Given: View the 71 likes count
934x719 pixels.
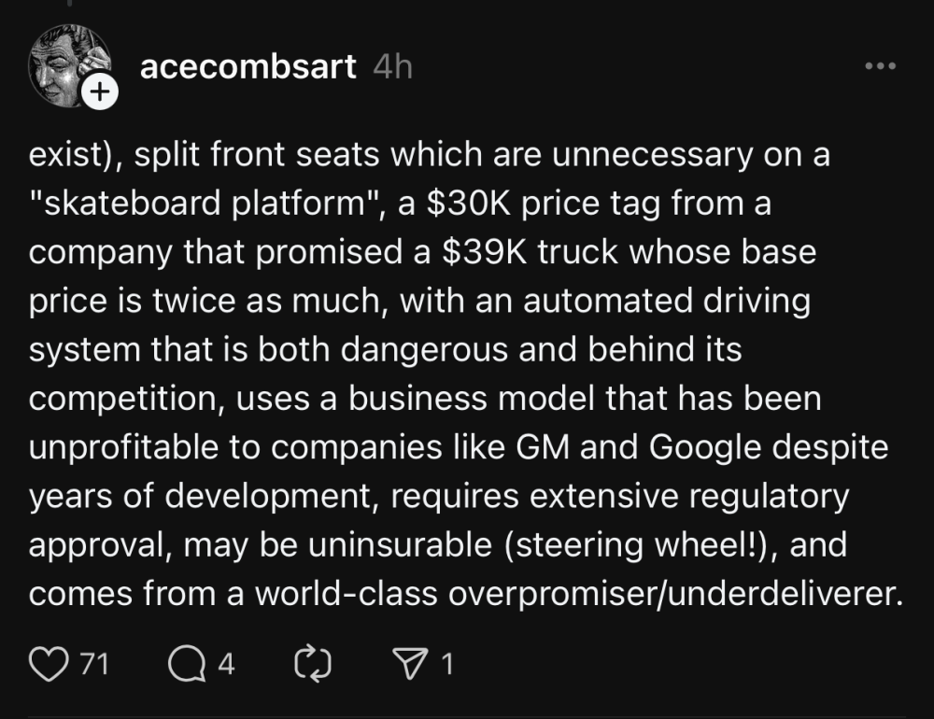Looking at the screenshot, I should 94,664.
